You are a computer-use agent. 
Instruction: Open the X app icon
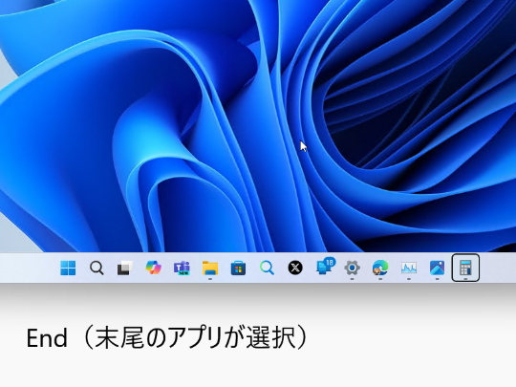click(x=295, y=268)
